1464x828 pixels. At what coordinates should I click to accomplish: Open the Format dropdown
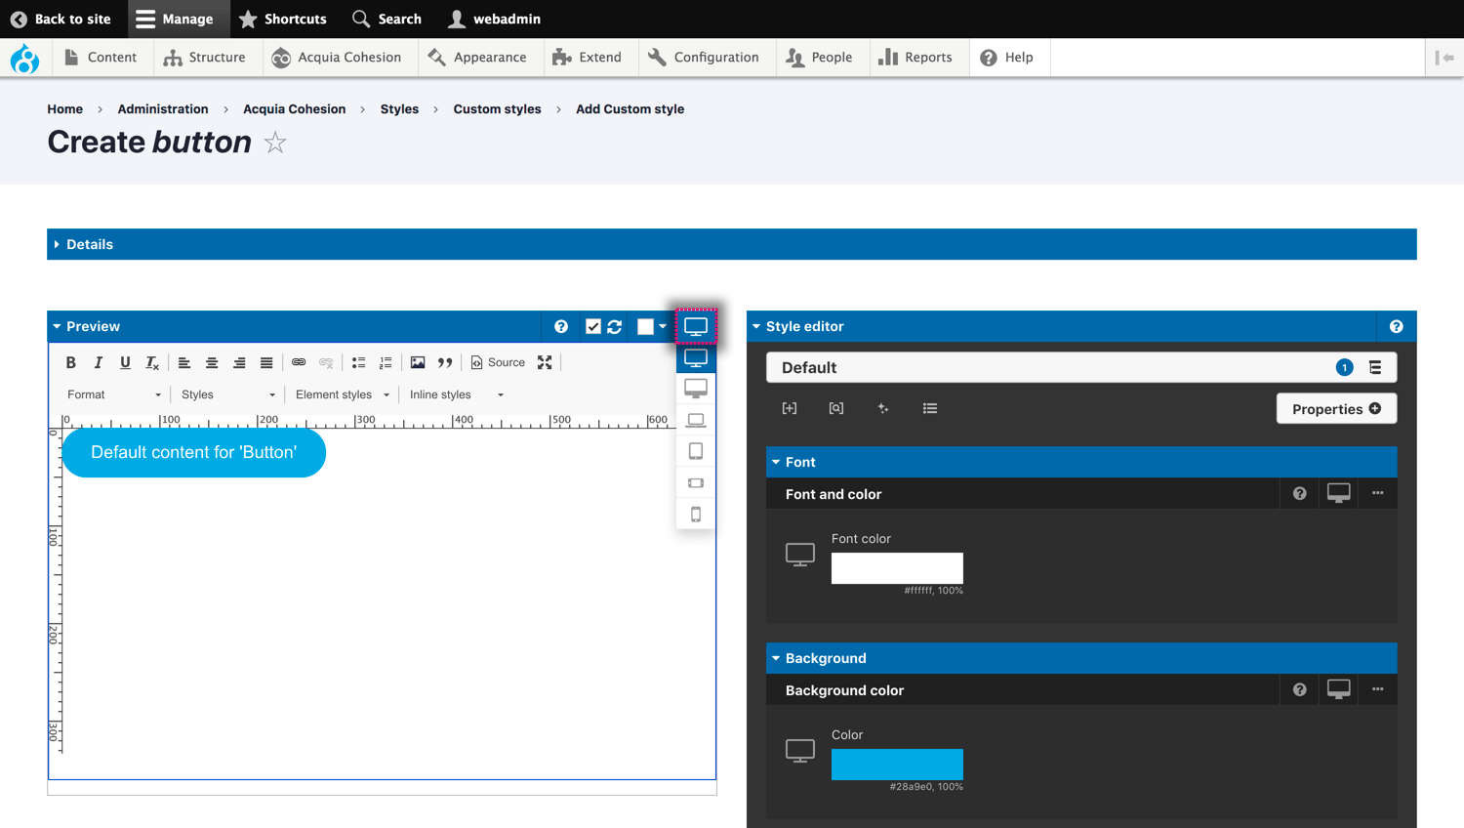[x=113, y=394]
